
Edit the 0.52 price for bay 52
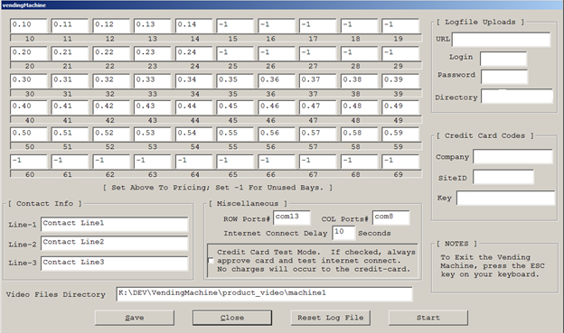111,134
